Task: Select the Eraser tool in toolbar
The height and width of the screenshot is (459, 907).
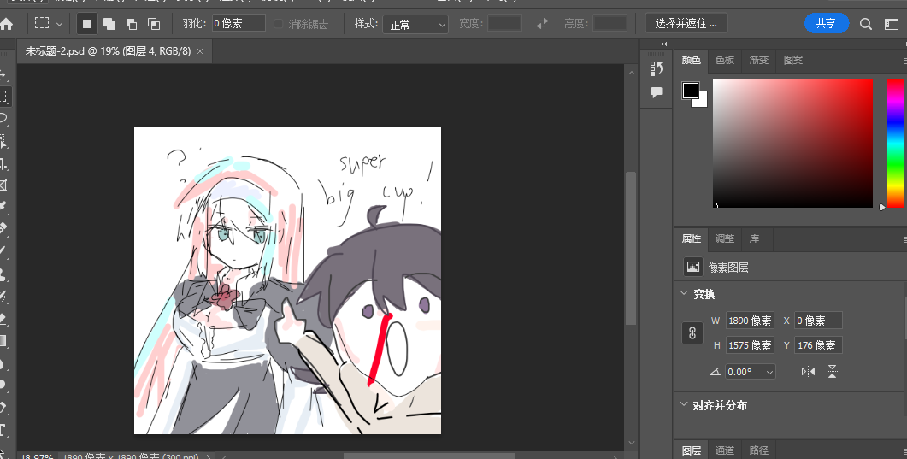Action: (3, 318)
